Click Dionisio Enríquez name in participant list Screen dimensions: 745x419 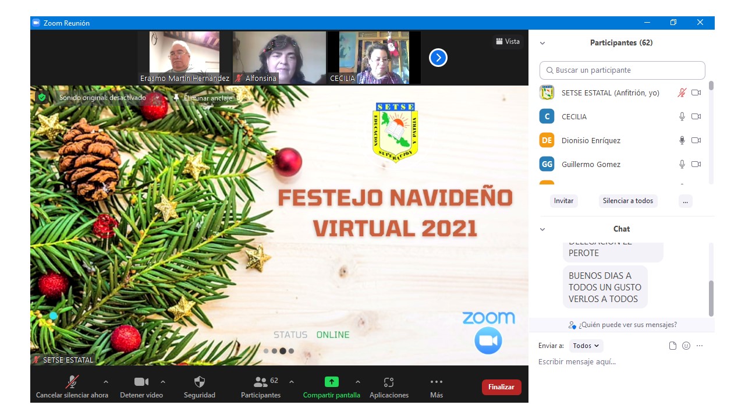click(x=591, y=140)
